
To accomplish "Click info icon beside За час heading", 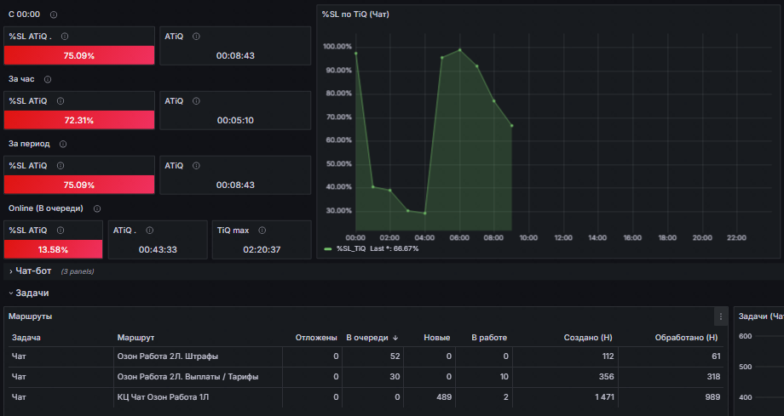I will 48,79.
